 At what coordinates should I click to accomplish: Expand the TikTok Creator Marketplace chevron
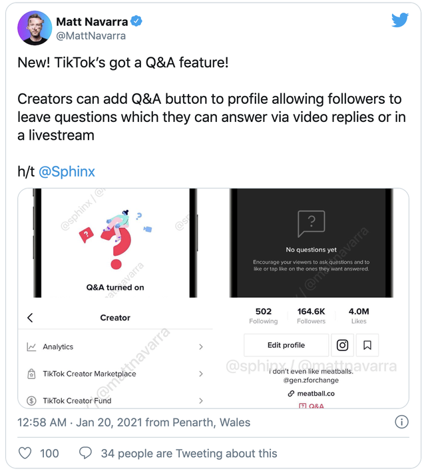(201, 374)
